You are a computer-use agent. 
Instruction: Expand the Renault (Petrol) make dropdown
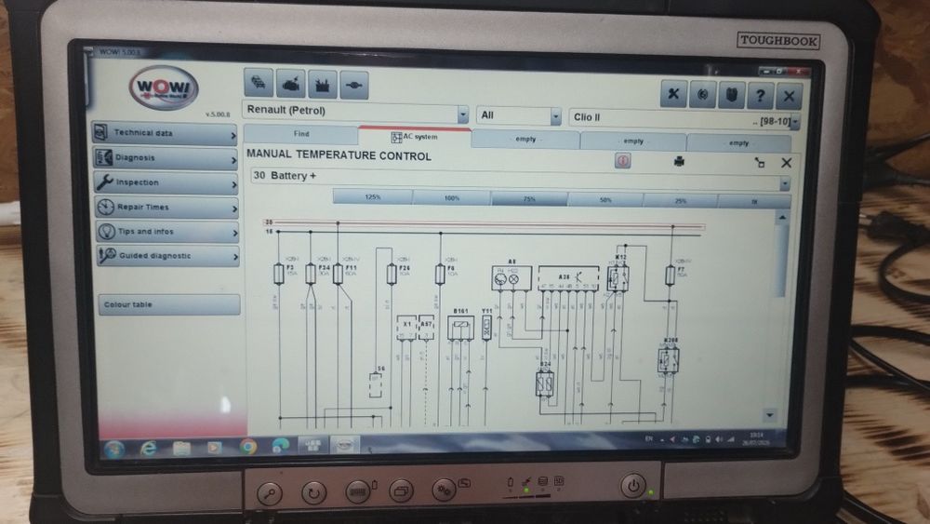click(462, 114)
